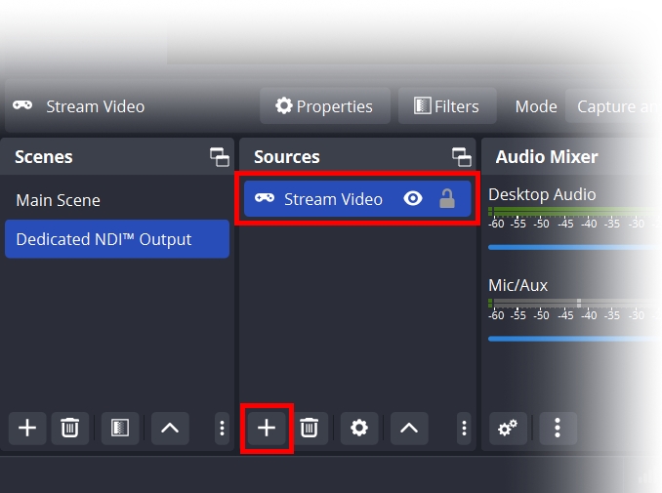This screenshot has width=662, height=493.
Task: Open the capture Mode dropdown
Action: 615,106
